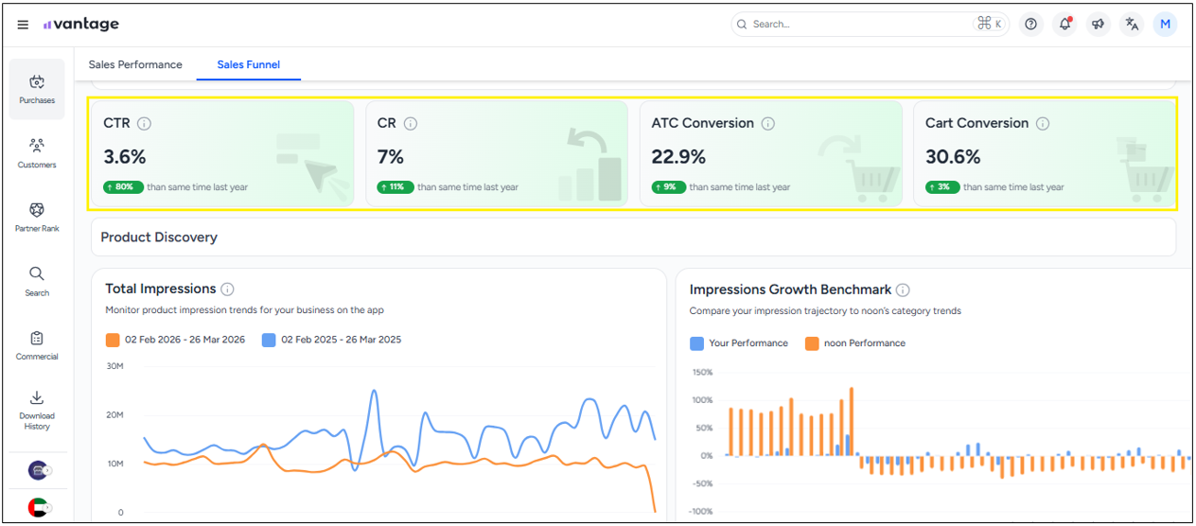The image size is (1196, 526).
Task: Click the info icon beside CTR
Action: coord(144,124)
